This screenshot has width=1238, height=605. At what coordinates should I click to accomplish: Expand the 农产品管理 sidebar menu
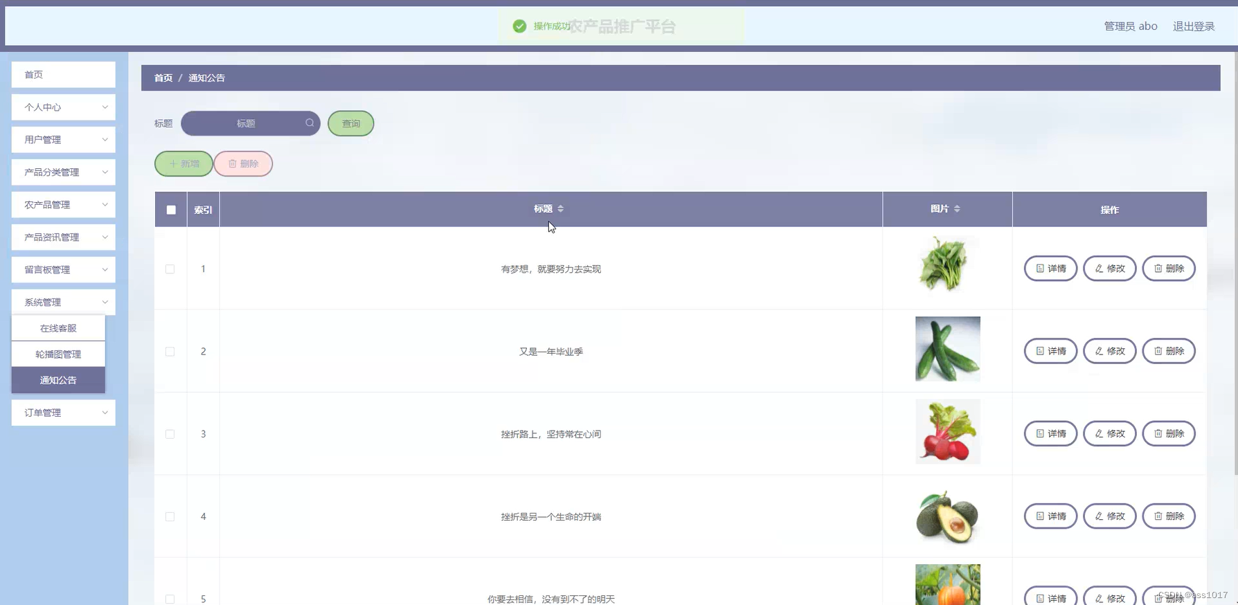pos(63,205)
